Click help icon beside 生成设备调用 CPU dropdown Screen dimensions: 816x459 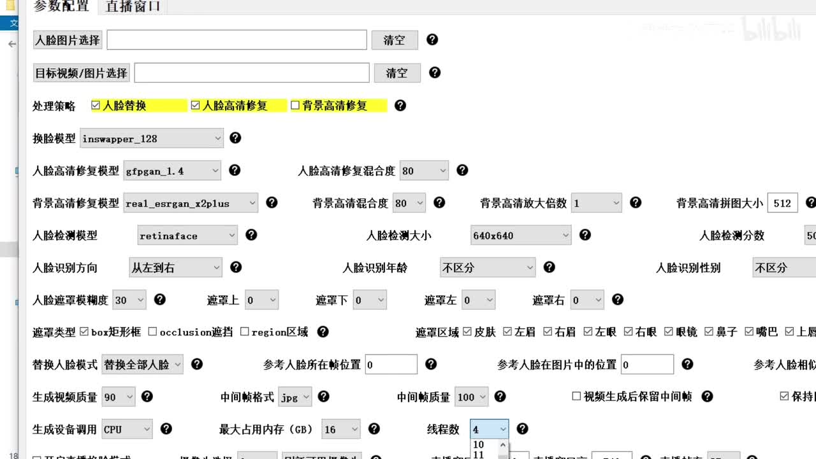tap(166, 429)
